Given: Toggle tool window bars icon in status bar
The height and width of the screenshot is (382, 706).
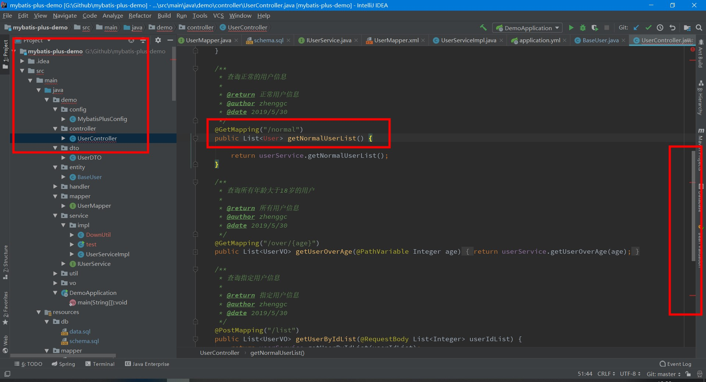Looking at the screenshot, I should pos(7,374).
